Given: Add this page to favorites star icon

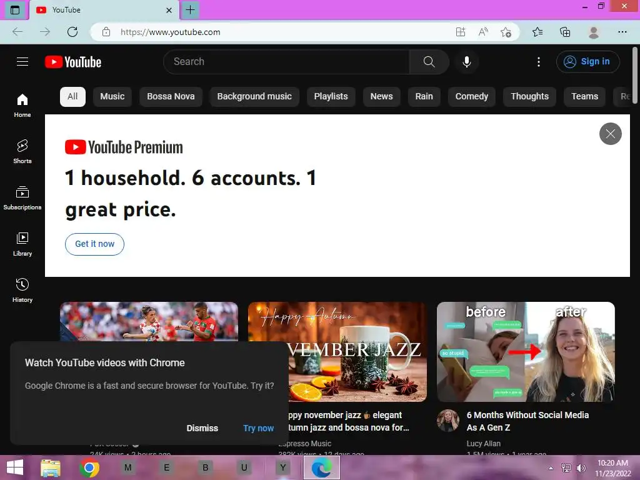Looking at the screenshot, I should (506, 32).
